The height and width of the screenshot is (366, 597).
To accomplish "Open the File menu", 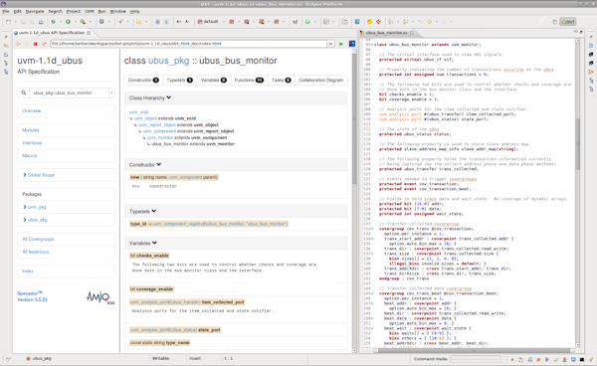I will coord(6,11).
